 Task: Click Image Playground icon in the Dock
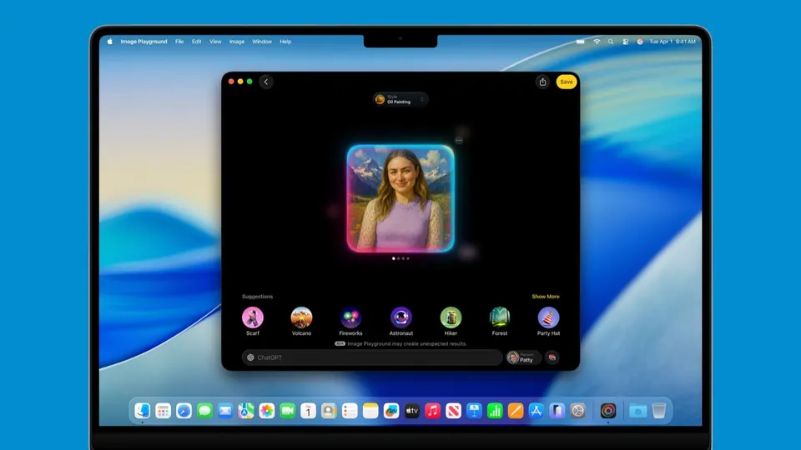[x=608, y=411]
